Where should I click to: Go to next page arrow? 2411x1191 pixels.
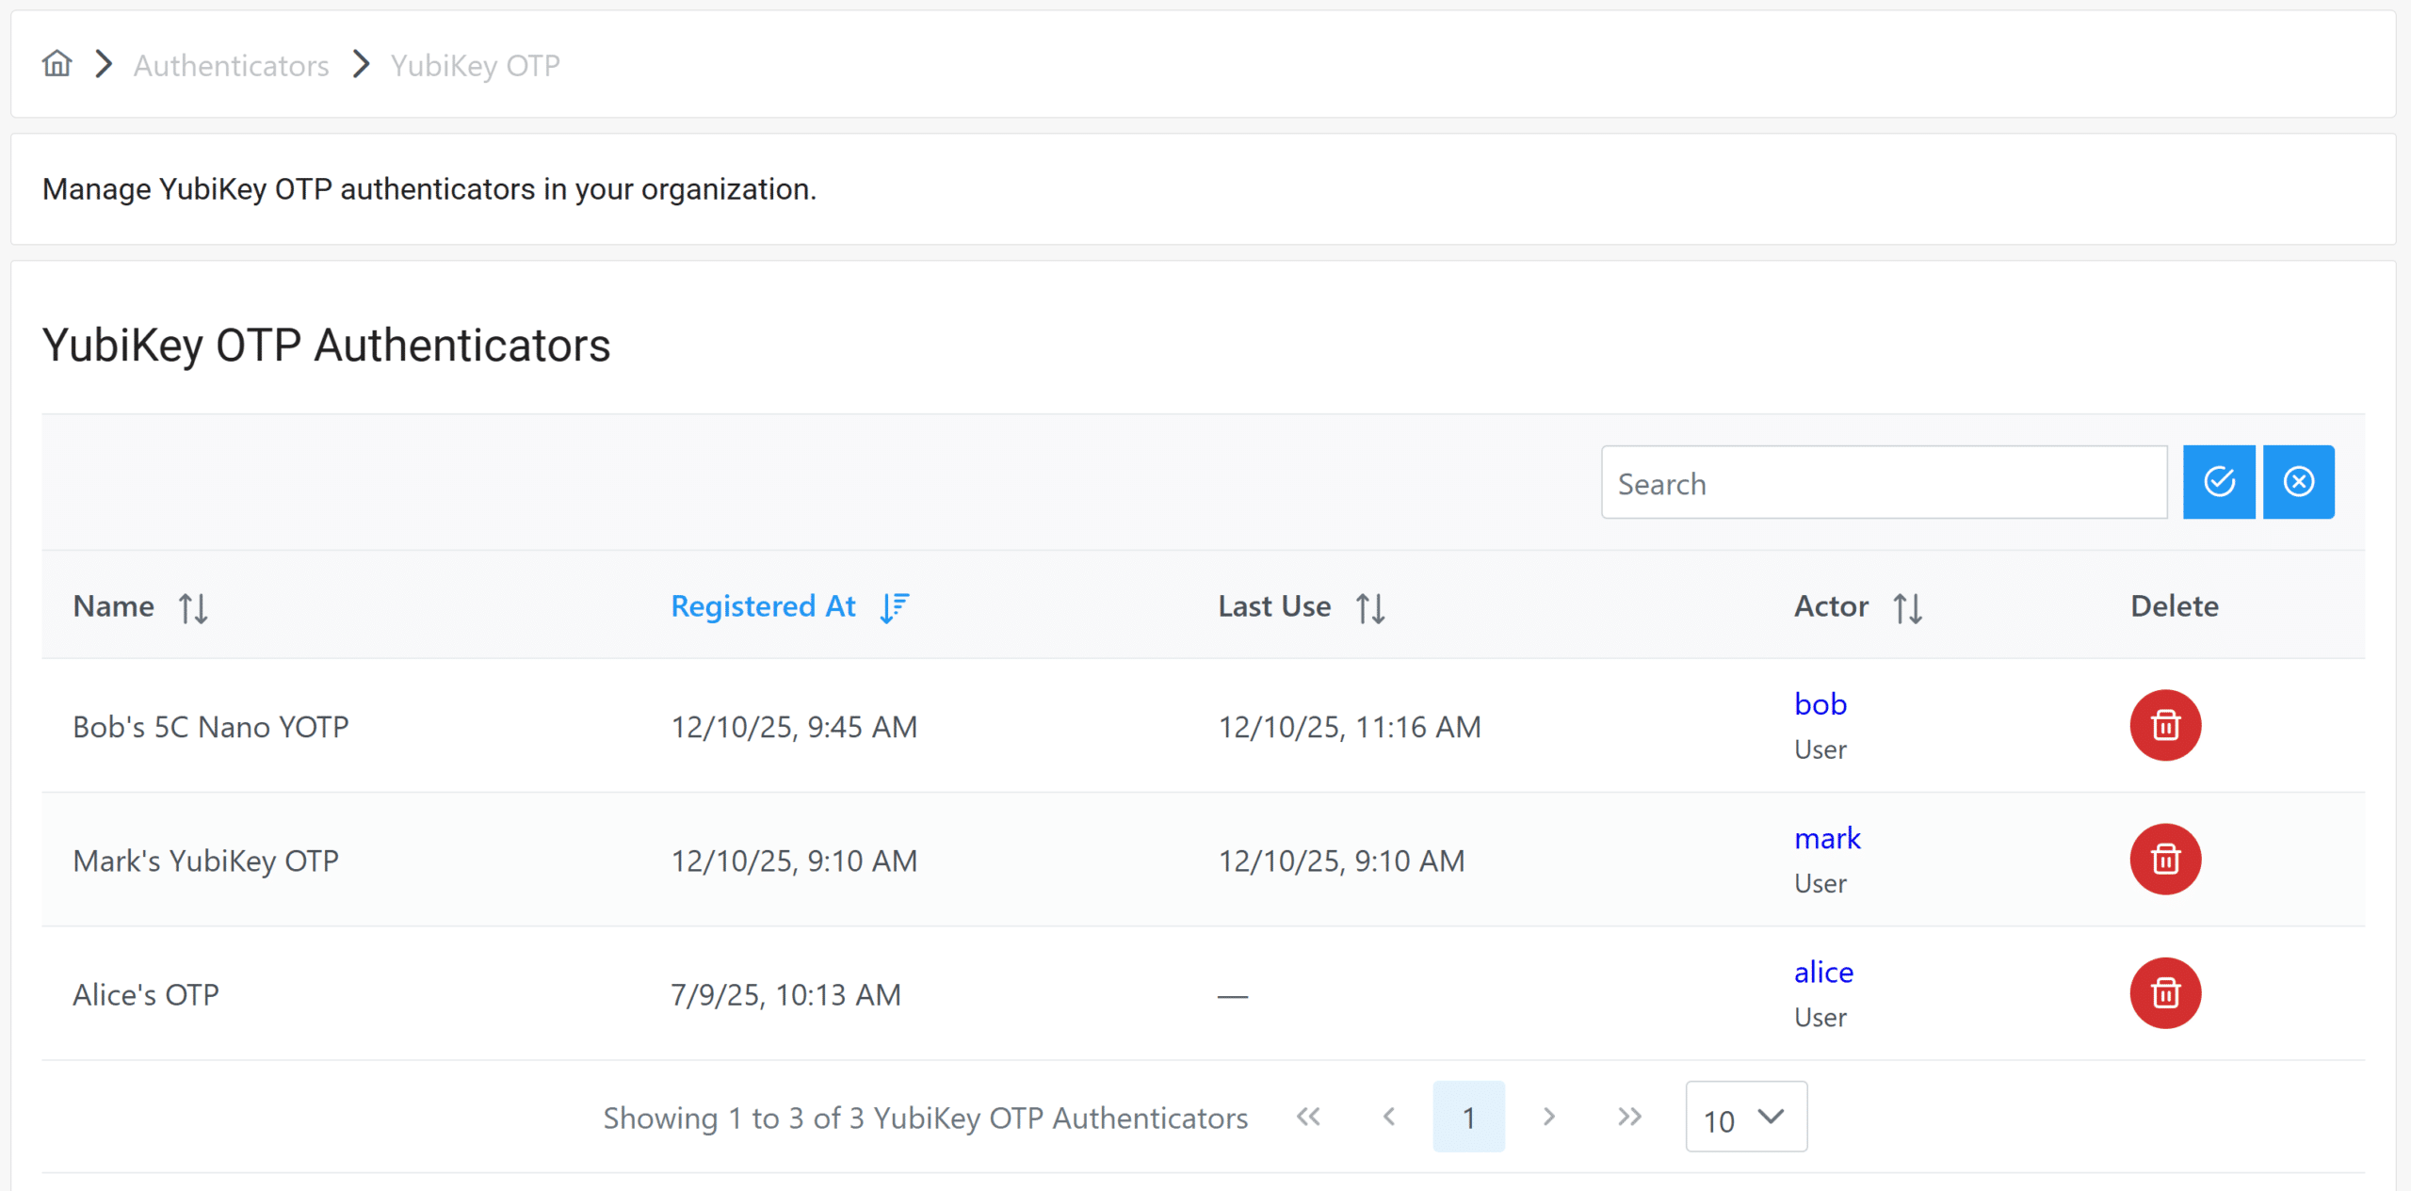tap(1548, 1118)
